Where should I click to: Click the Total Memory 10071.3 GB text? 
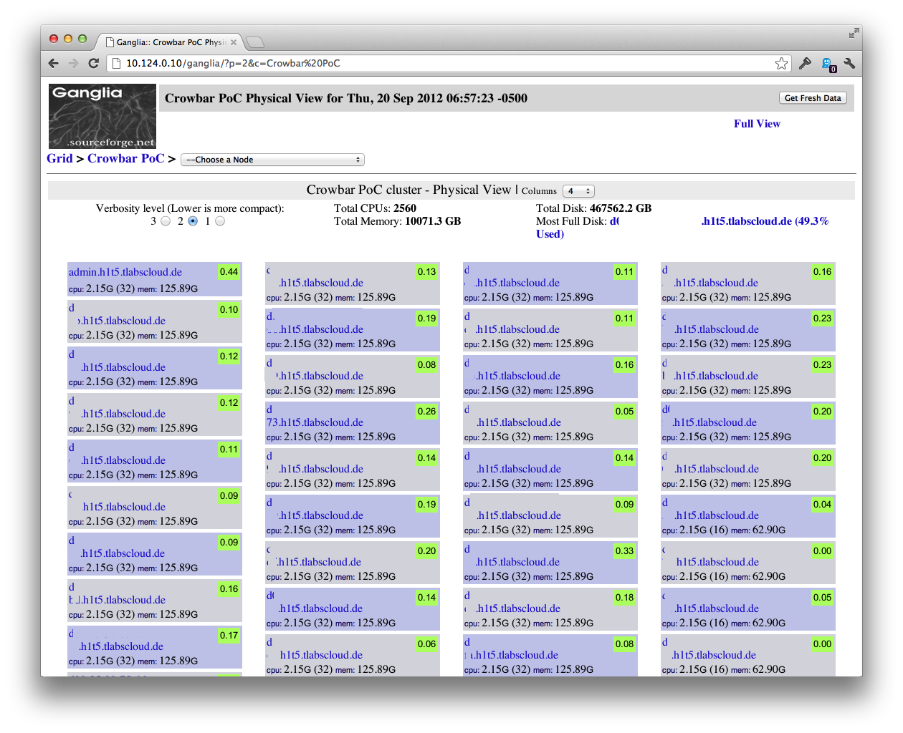click(x=397, y=221)
